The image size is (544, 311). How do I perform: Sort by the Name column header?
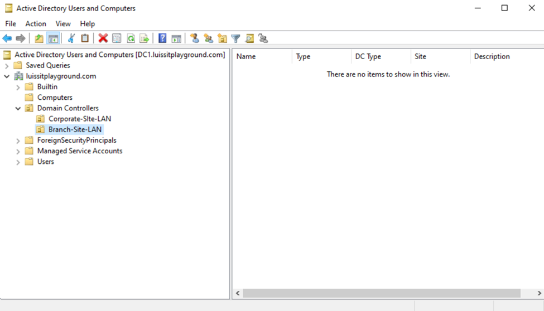point(262,56)
